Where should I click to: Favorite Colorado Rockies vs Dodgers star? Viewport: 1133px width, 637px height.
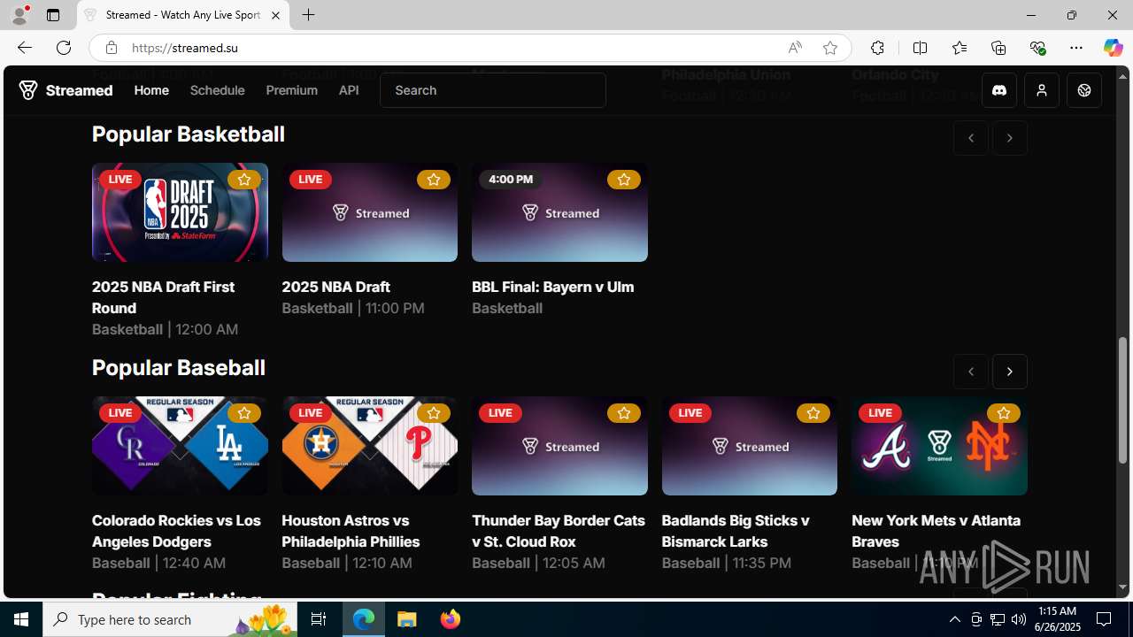pyautogui.click(x=243, y=413)
